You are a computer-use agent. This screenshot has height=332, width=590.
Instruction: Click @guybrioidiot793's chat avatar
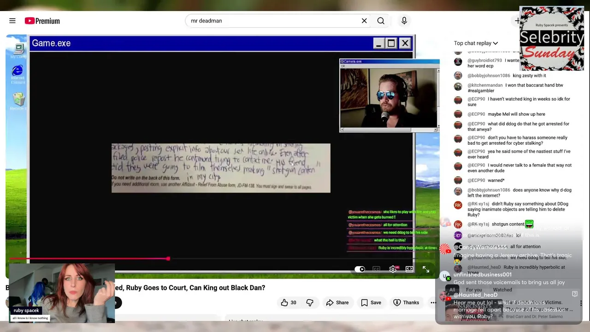(x=458, y=61)
